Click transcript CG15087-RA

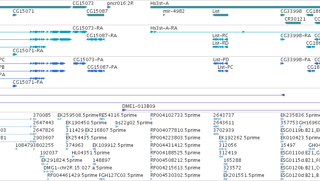tap(102, 36)
